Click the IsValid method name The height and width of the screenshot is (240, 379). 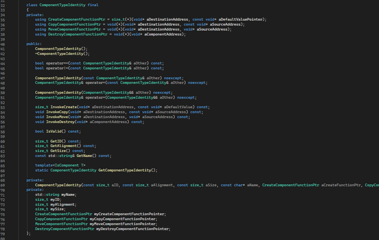pos(55,131)
